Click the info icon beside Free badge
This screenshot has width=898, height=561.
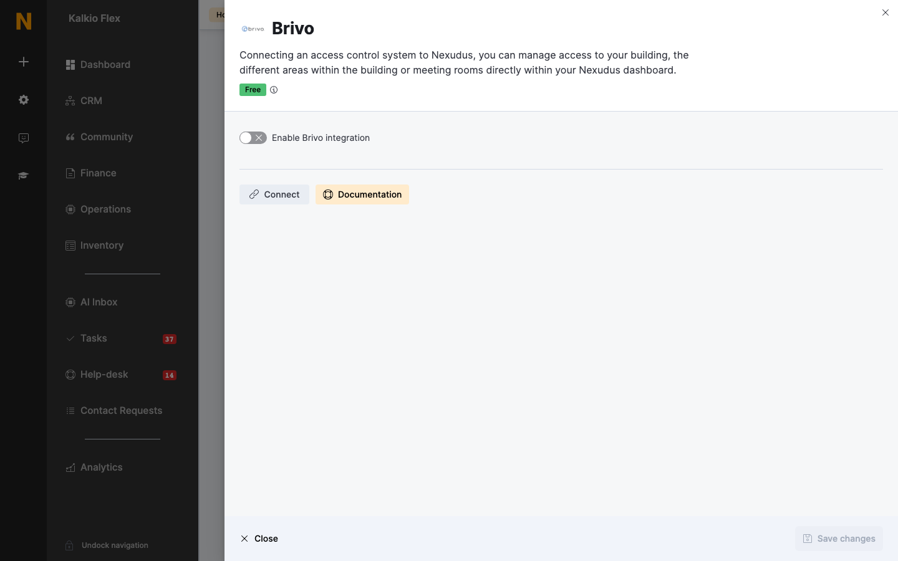[274, 90]
